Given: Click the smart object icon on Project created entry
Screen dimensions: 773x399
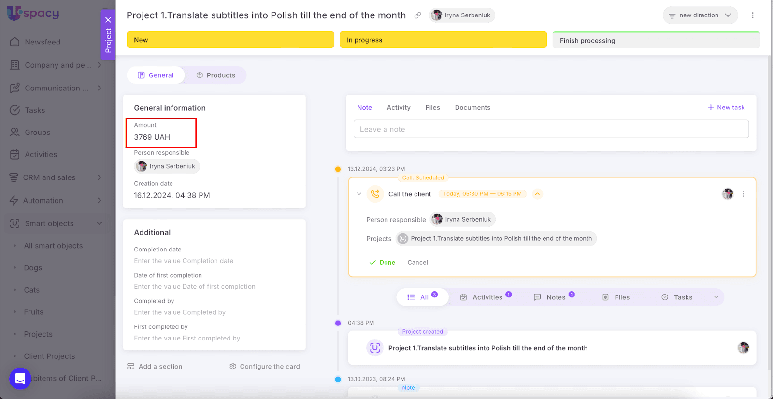Looking at the screenshot, I should [375, 348].
